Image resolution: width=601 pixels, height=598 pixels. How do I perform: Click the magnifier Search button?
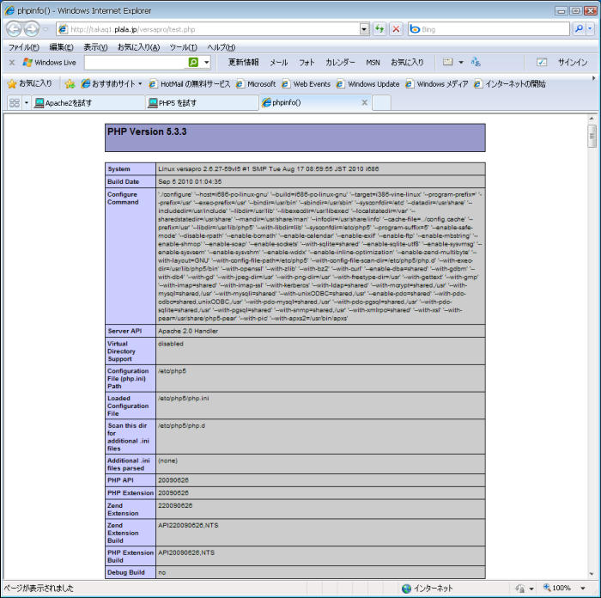pyautogui.click(x=580, y=28)
